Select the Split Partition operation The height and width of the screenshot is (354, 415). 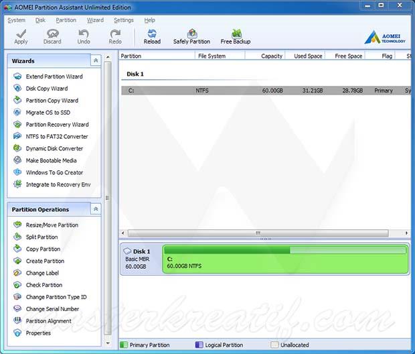[41, 237]
